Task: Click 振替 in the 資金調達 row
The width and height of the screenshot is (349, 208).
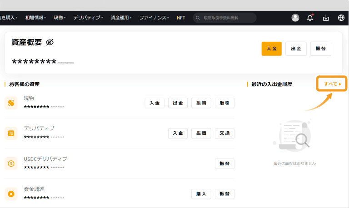Action: pos(224,194)
